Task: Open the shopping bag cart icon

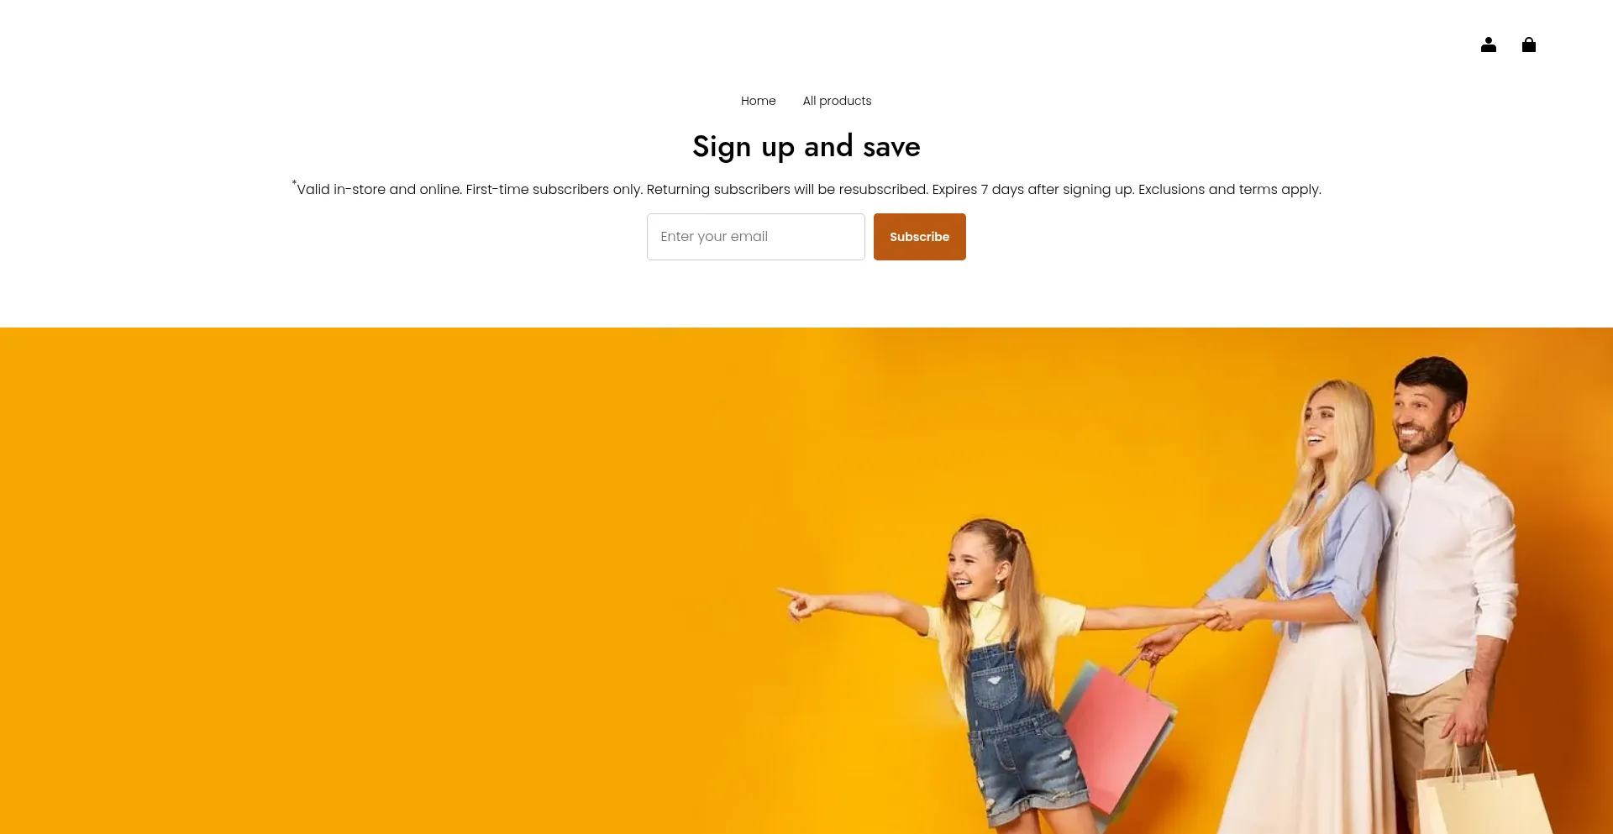Action: (1528, 45)
